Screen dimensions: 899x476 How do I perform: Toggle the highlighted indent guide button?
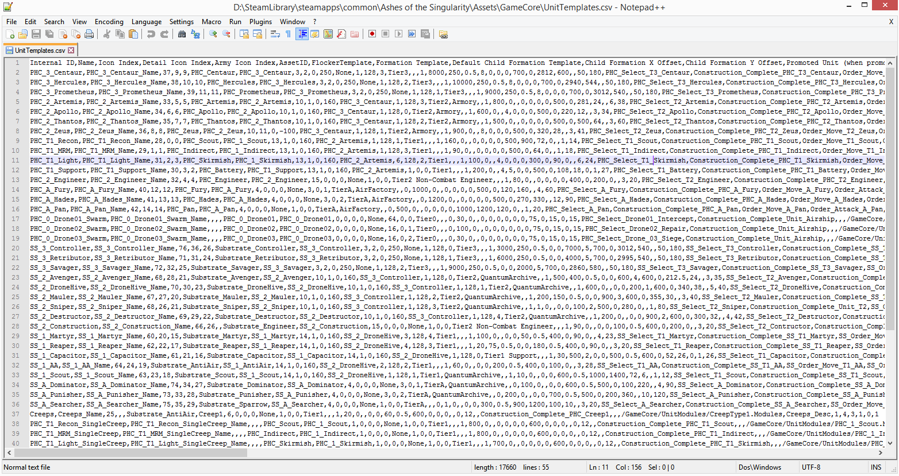pos(302,34)
